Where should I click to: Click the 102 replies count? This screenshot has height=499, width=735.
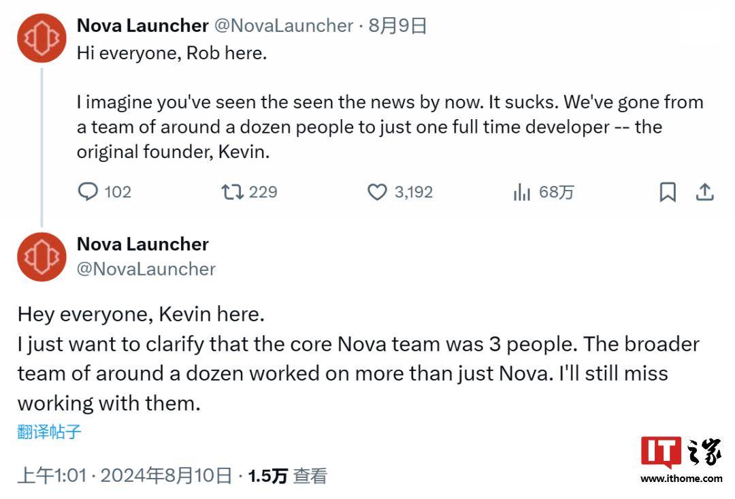(x=117, y=192)
